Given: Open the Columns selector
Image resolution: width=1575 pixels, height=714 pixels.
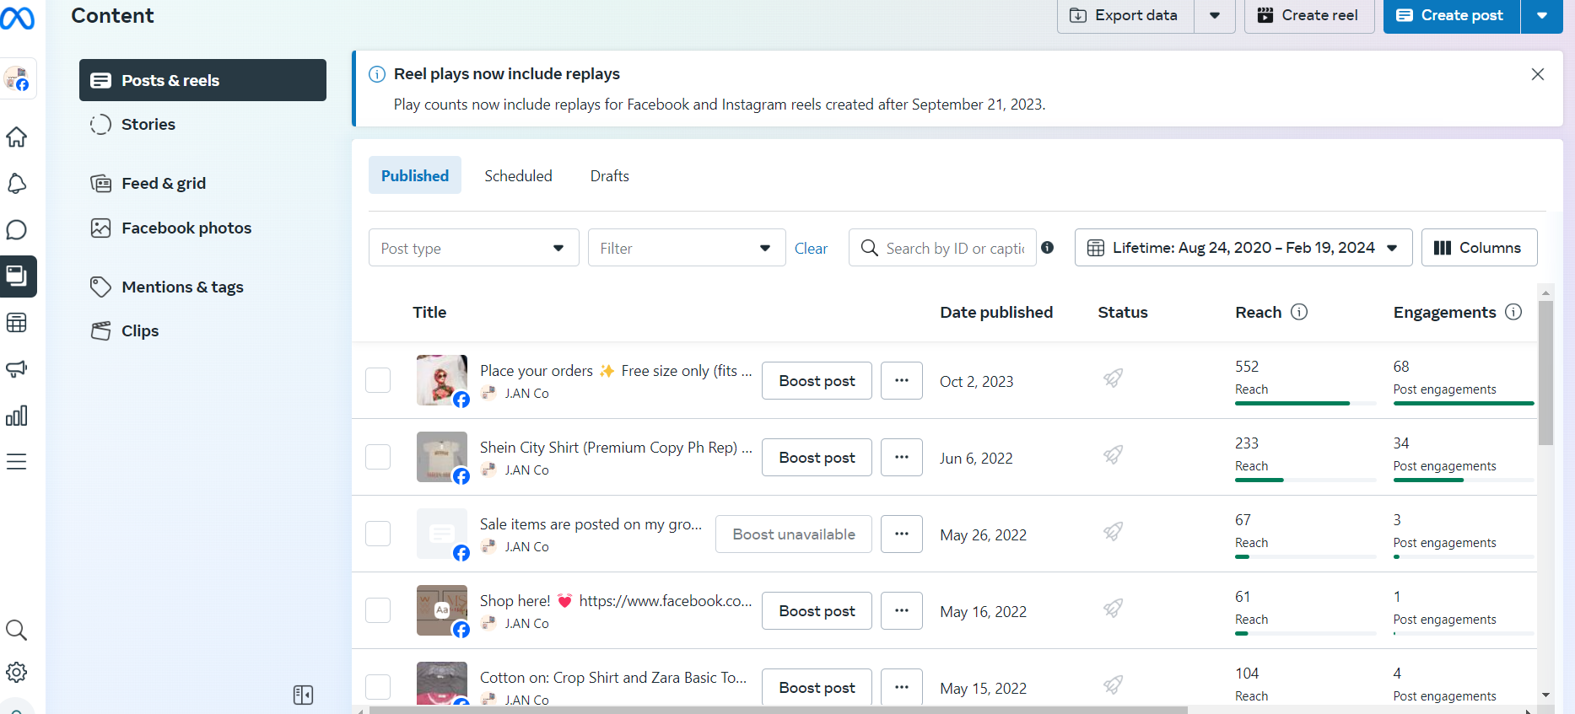Looking at the screenshot, I should click(1480, 248).
